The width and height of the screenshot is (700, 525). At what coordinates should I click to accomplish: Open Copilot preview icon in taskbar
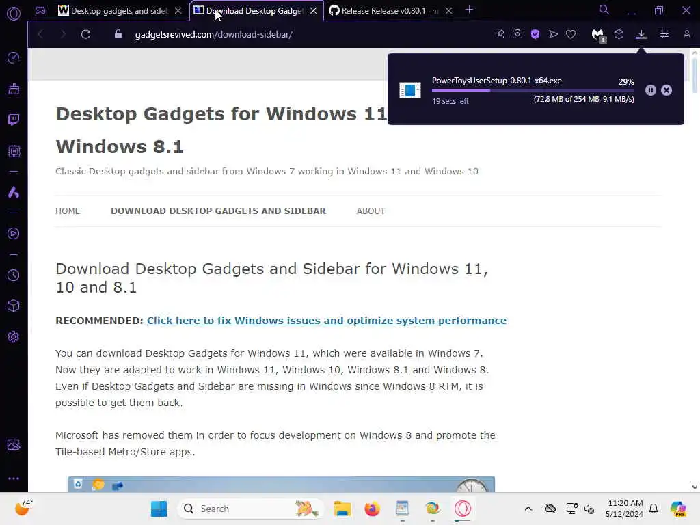click(x=678, y=509)
